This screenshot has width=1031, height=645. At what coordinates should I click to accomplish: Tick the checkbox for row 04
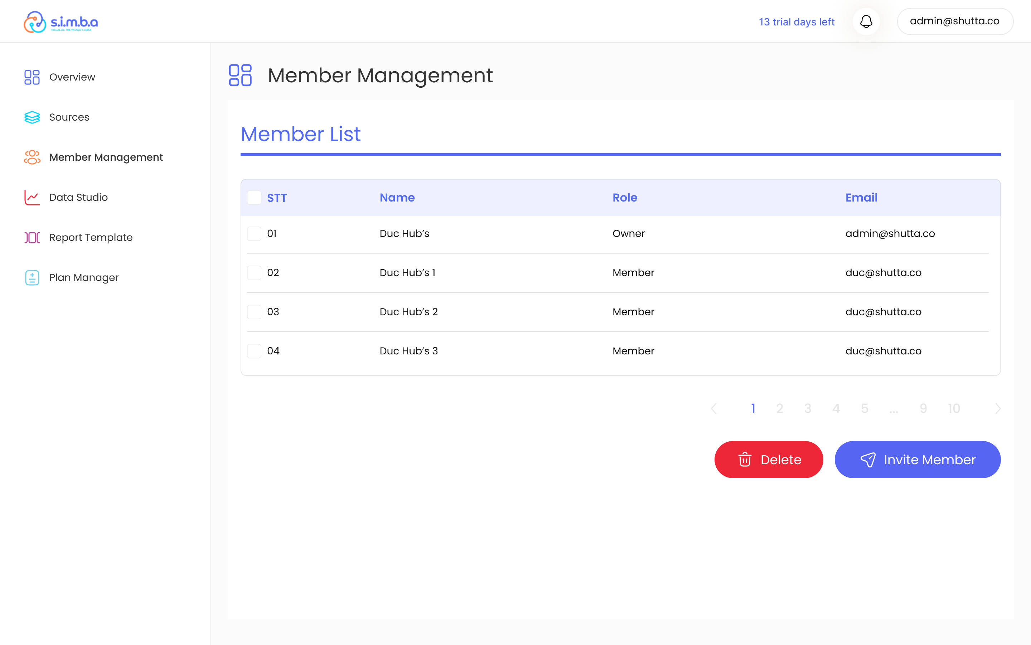(254, 351)
